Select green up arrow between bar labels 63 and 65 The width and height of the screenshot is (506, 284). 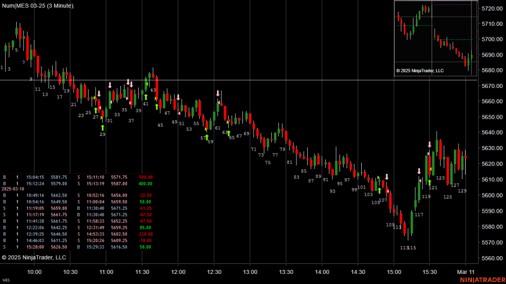tap(229, 133)
